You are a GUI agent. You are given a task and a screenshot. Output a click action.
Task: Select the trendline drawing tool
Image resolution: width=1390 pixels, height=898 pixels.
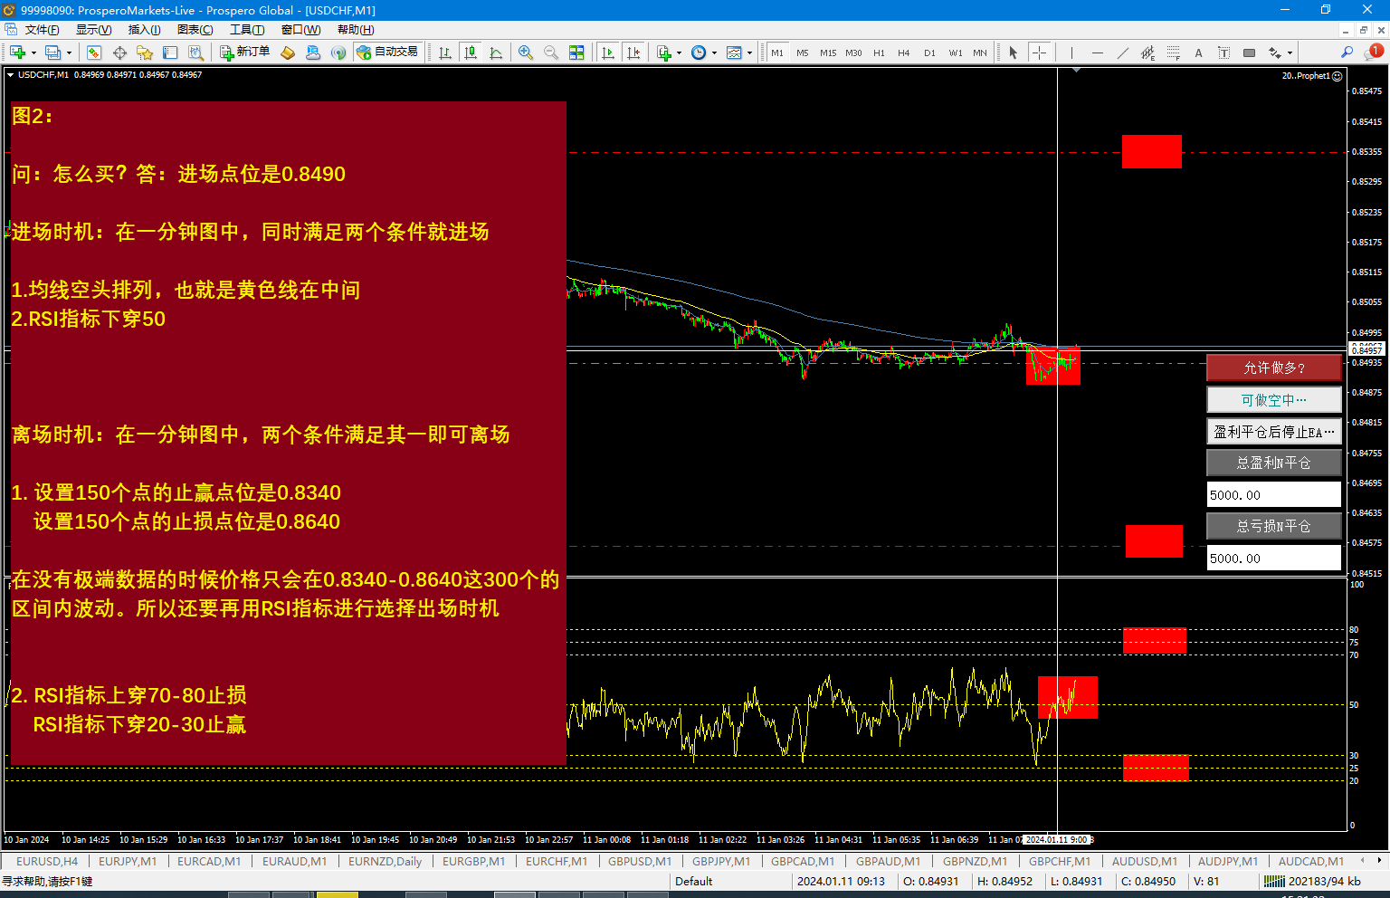click(1122, 53)
